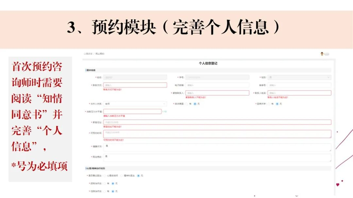Click the 联系方式不能为空 error message

coord(112,90)
